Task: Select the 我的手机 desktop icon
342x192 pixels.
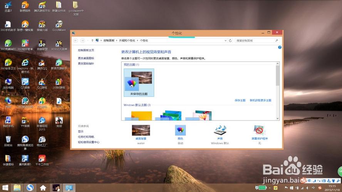Action: click(8, 122)
